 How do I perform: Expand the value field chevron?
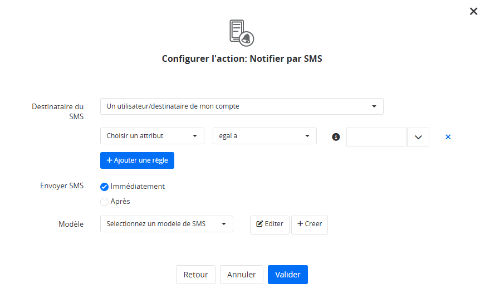click(x=418, y=137)
